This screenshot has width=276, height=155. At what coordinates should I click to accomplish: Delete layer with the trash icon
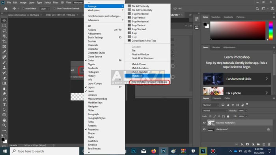[269, 144]
